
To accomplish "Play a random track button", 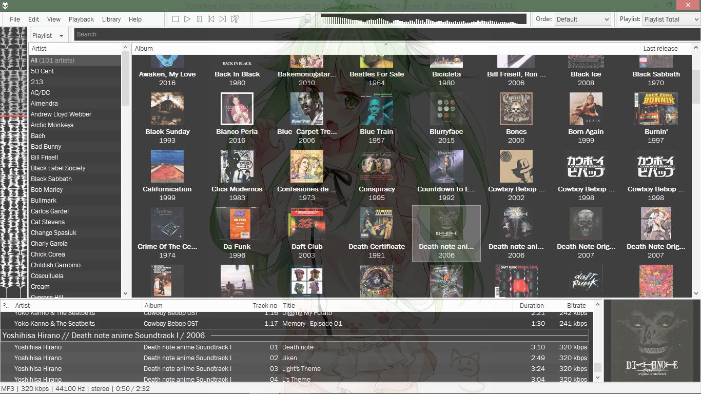I will pyautogui.click(x=235, y=19).
